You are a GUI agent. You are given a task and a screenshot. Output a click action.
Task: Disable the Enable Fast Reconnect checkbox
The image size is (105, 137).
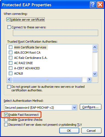click(6, 115)
